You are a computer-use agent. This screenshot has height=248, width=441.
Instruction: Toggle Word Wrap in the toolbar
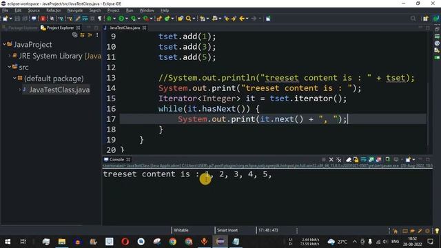(85, 19)
